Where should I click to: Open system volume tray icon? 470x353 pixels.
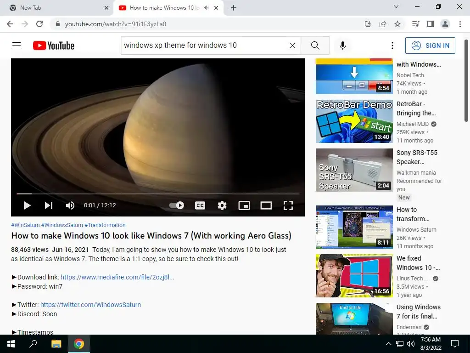point(411,344)
